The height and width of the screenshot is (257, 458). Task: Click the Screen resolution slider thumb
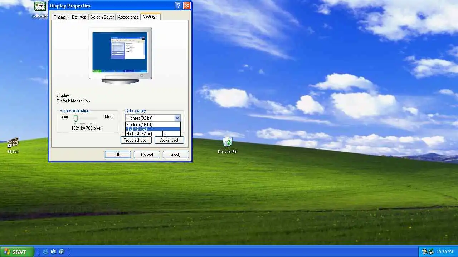[x=75, y=118]
